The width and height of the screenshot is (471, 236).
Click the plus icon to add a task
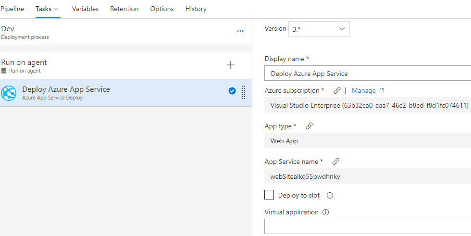[x=231, y=65]
